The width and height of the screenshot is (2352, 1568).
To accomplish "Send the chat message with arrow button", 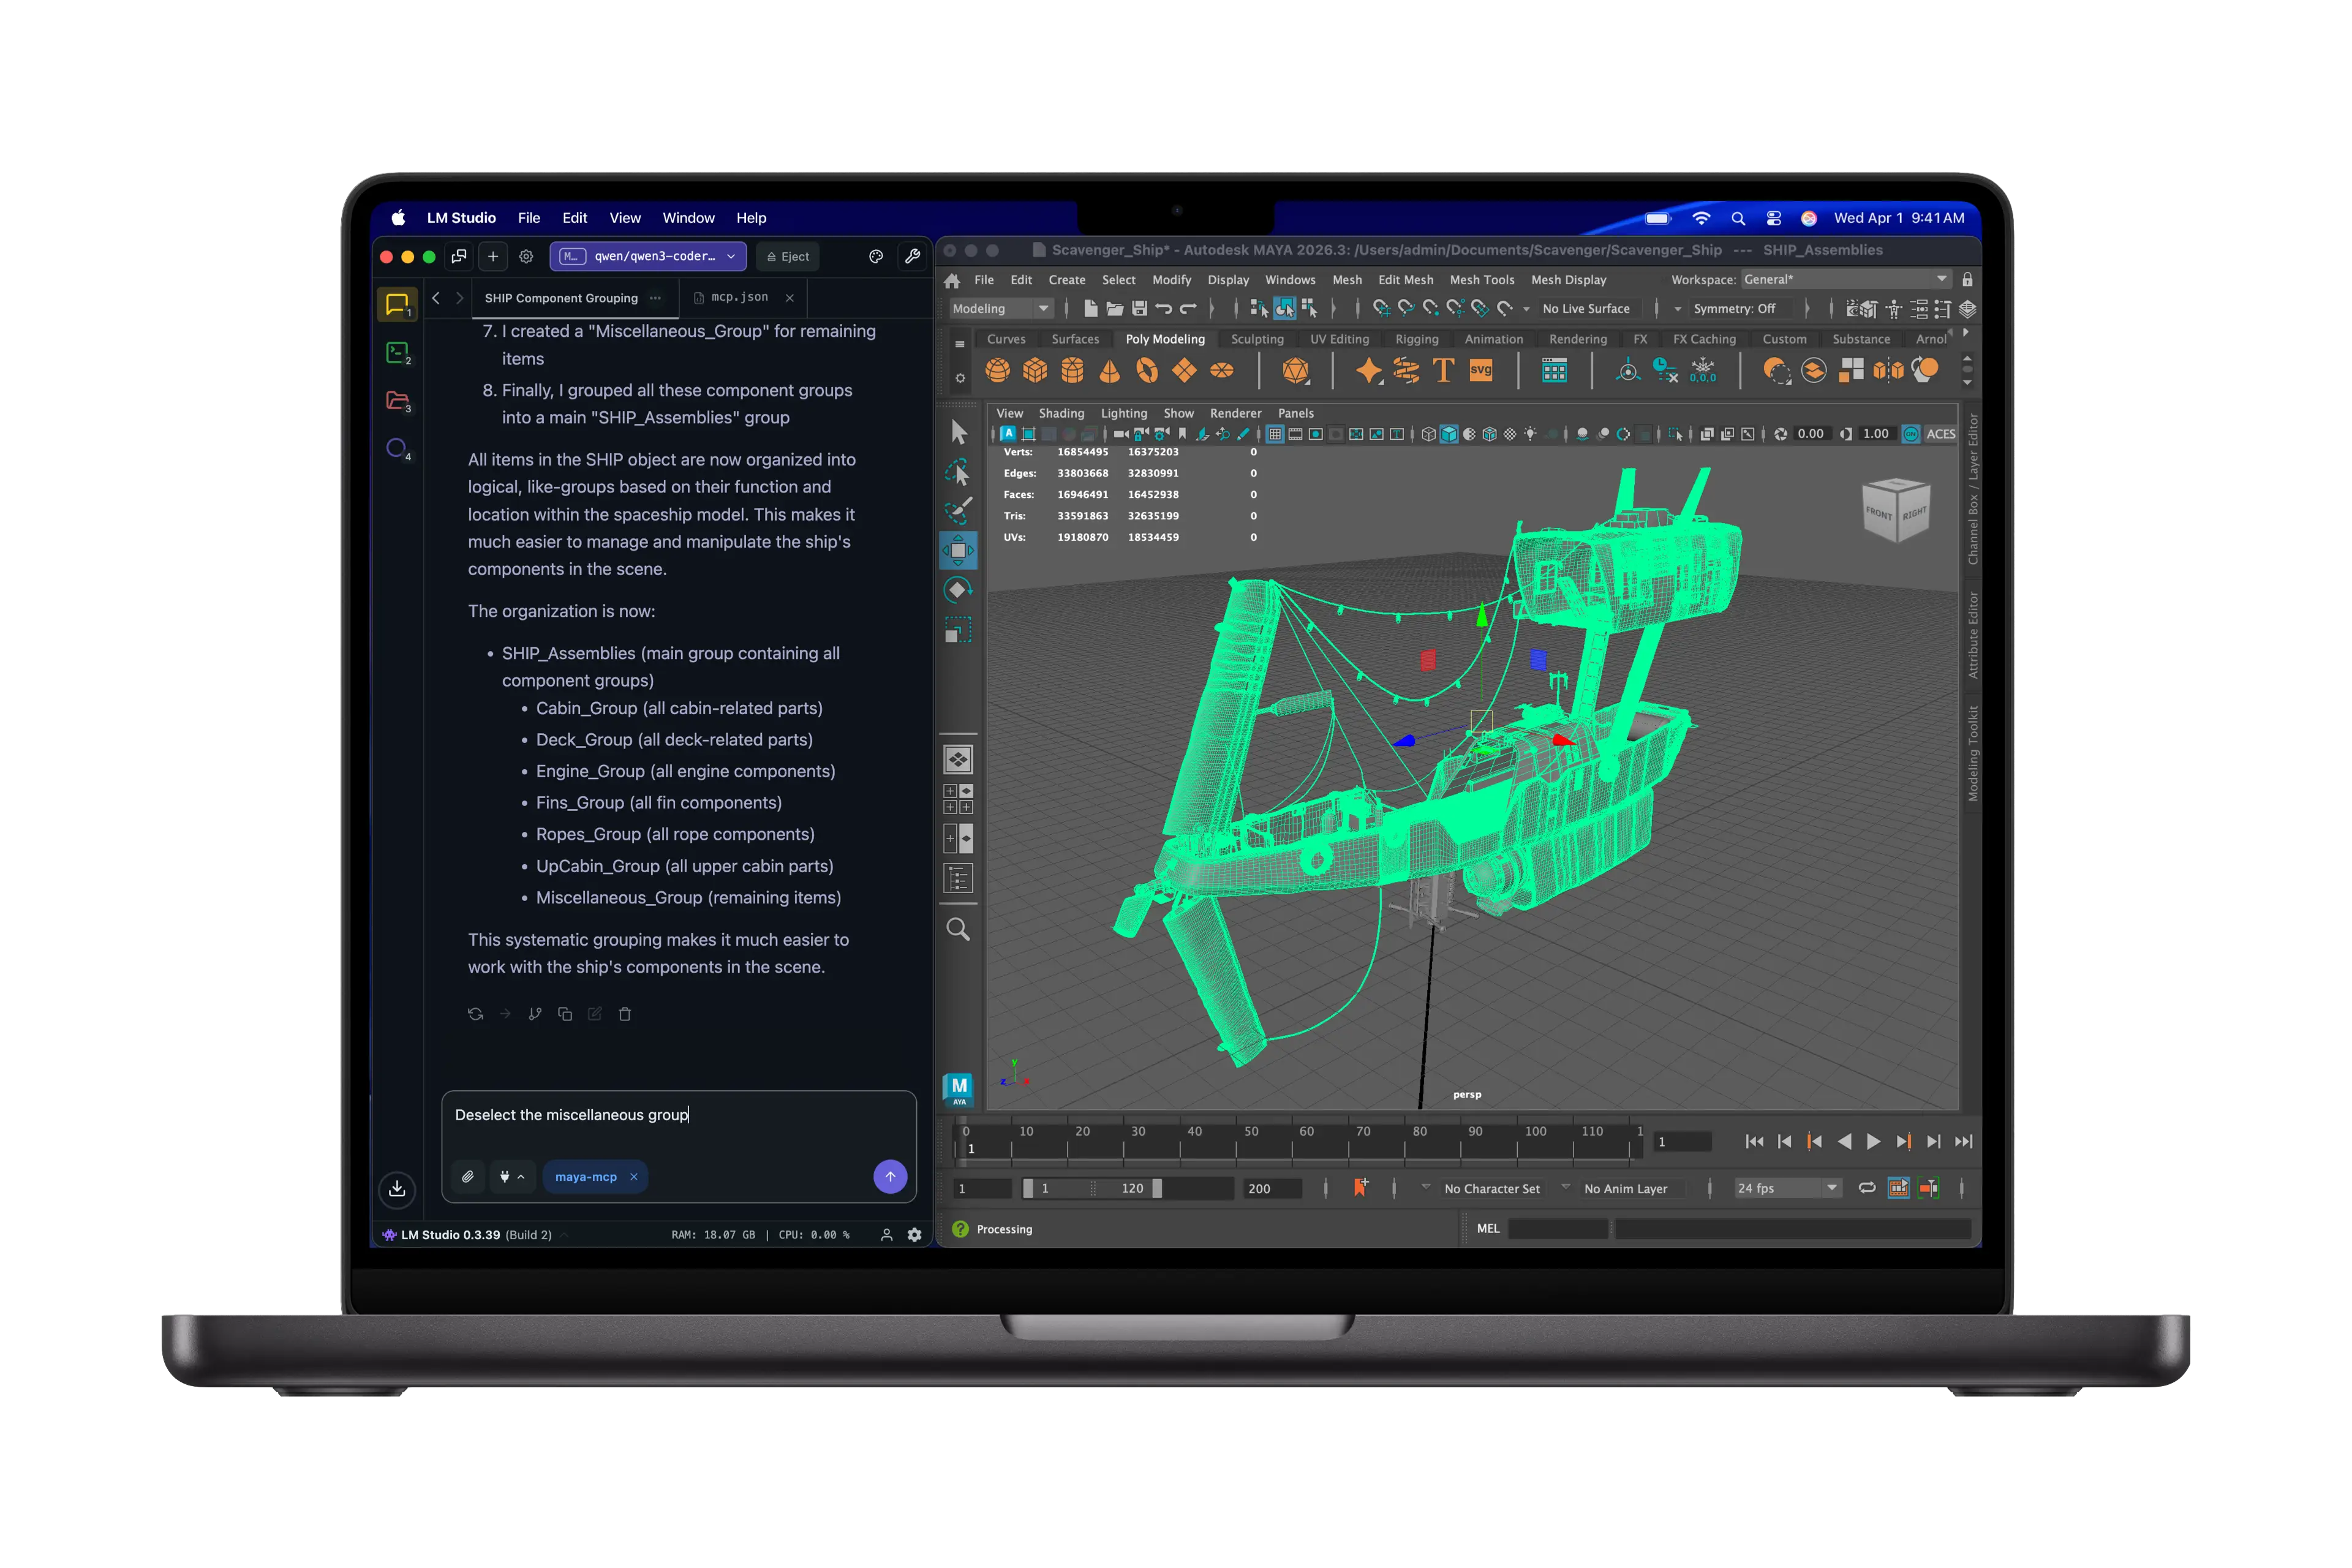I will click(x=890, y=1176).
